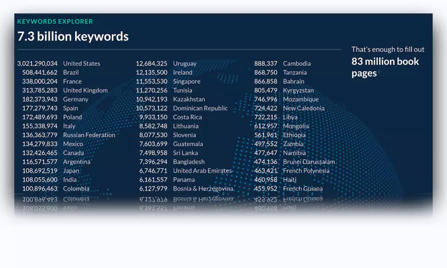Select the Brunei Darussalam label
The width and height of the screenshot is (447, 268).
click(x=309, y=161)
